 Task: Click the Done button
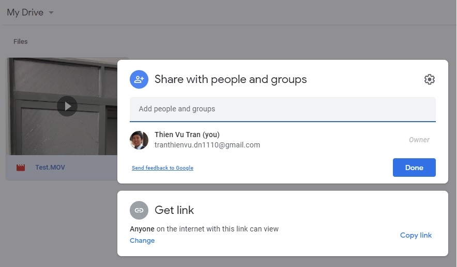point(414,168)
